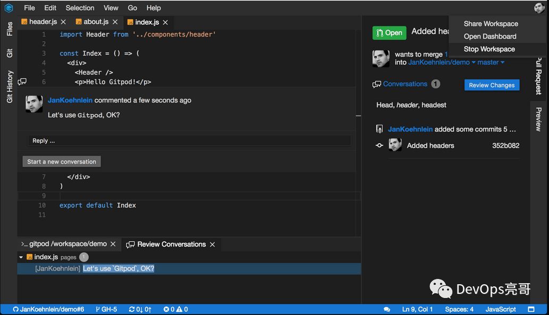
Task: Click the comment icon on line 6
Action: coord(22,82)
